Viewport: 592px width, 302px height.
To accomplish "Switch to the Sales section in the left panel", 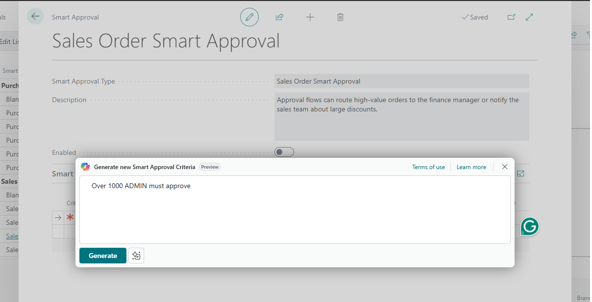I will [9, 181].
